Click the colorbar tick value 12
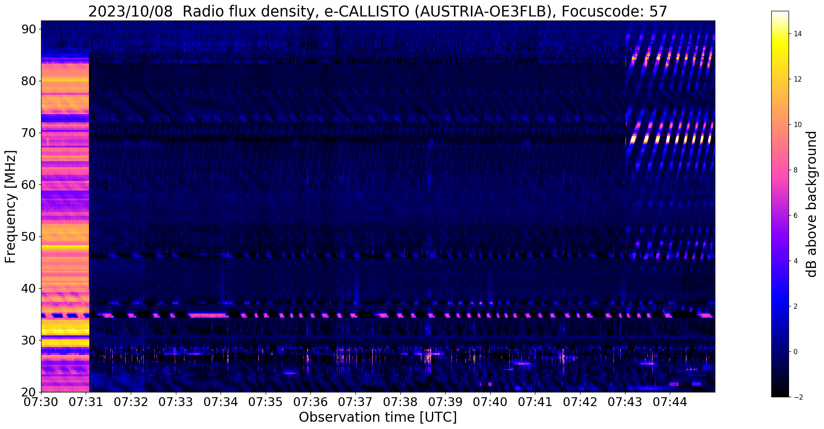This screenshot has height=429, width=824. click(797, 79)
